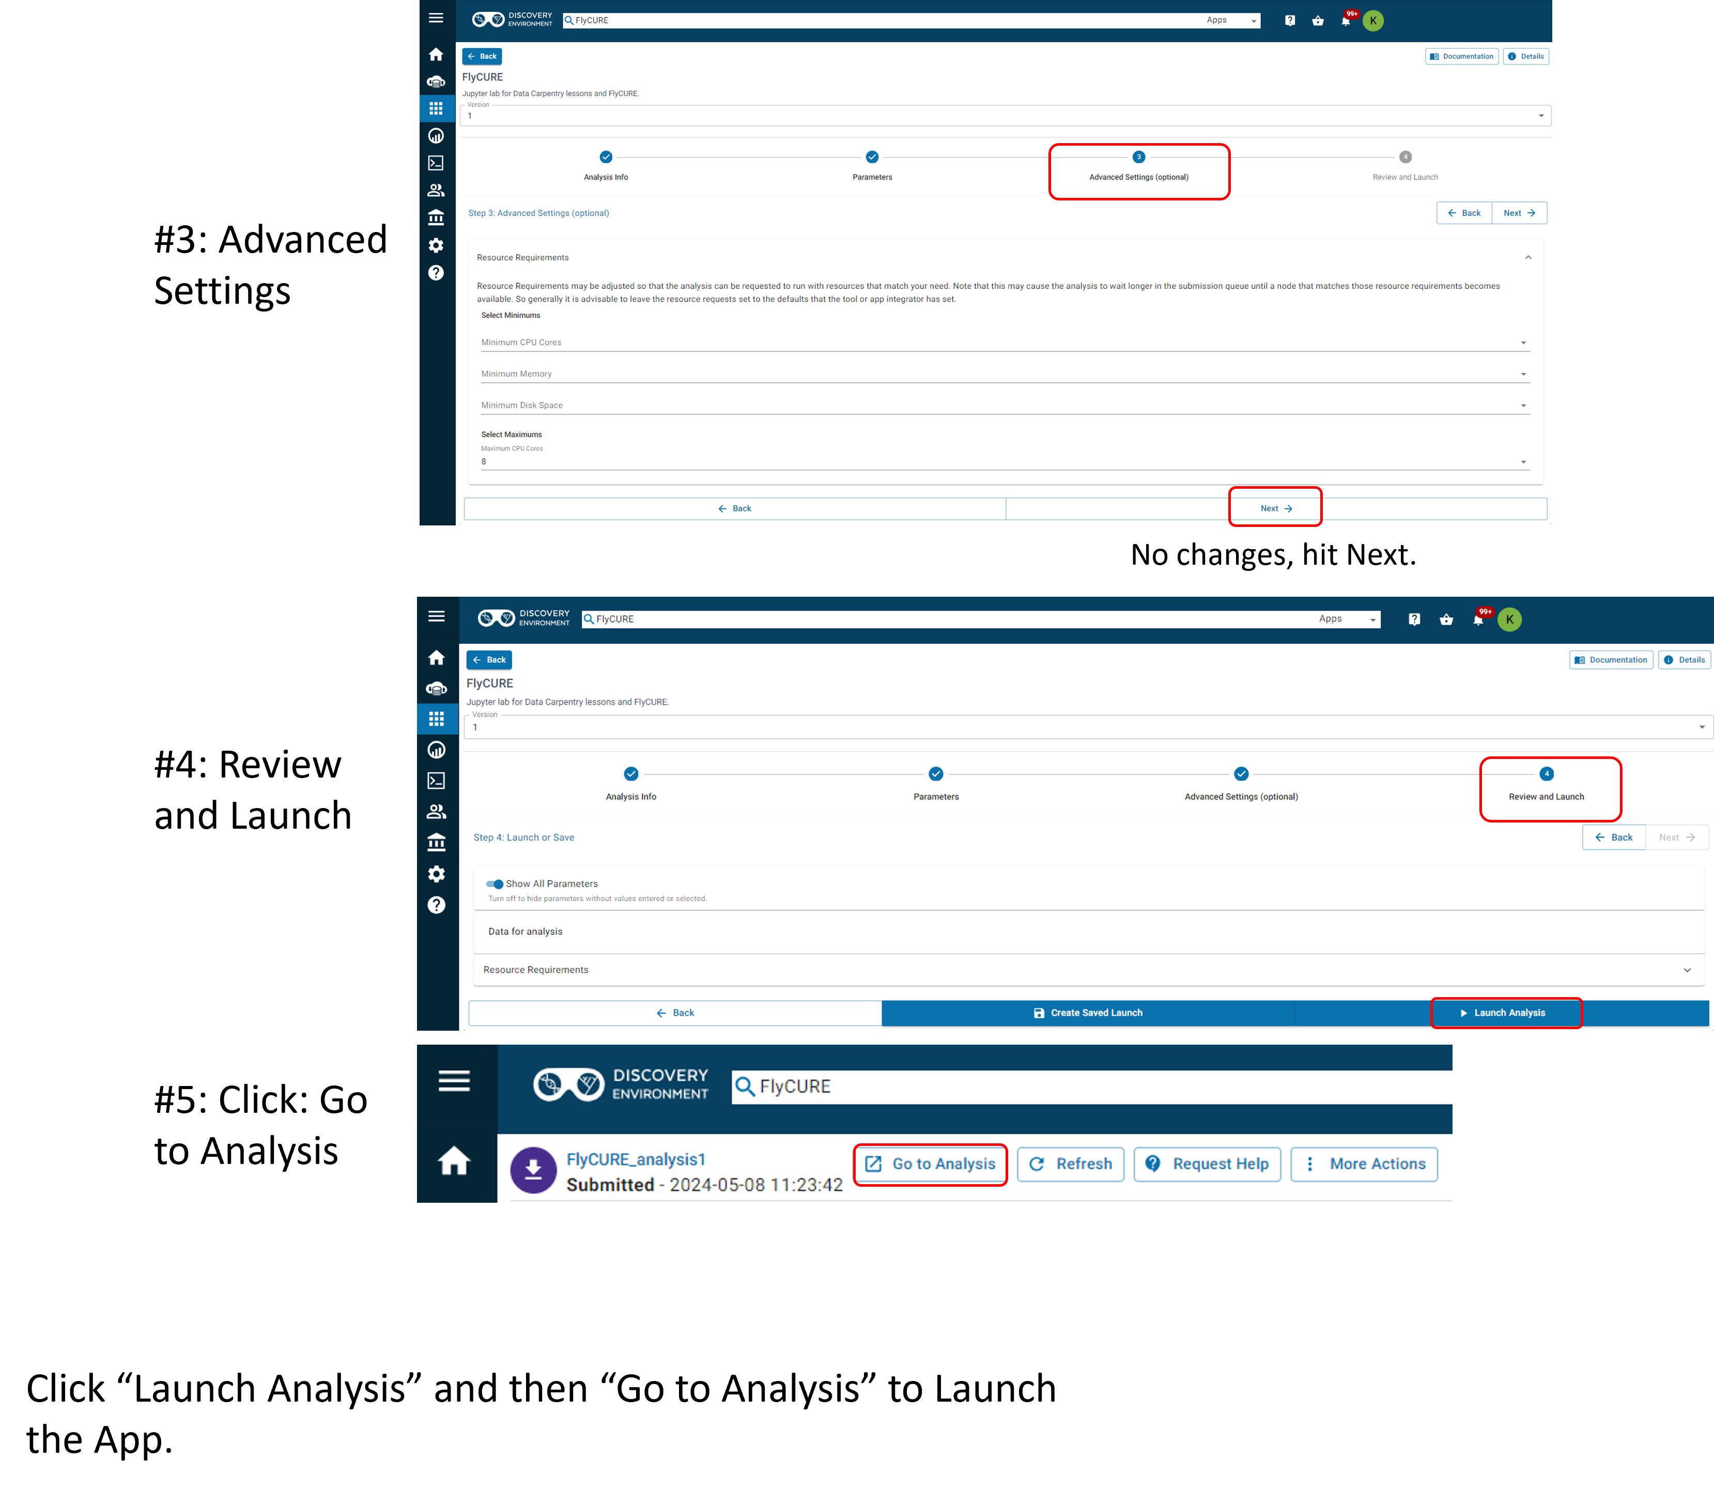Open the Minimum CPU Cores dropdown

point(1005,343)
